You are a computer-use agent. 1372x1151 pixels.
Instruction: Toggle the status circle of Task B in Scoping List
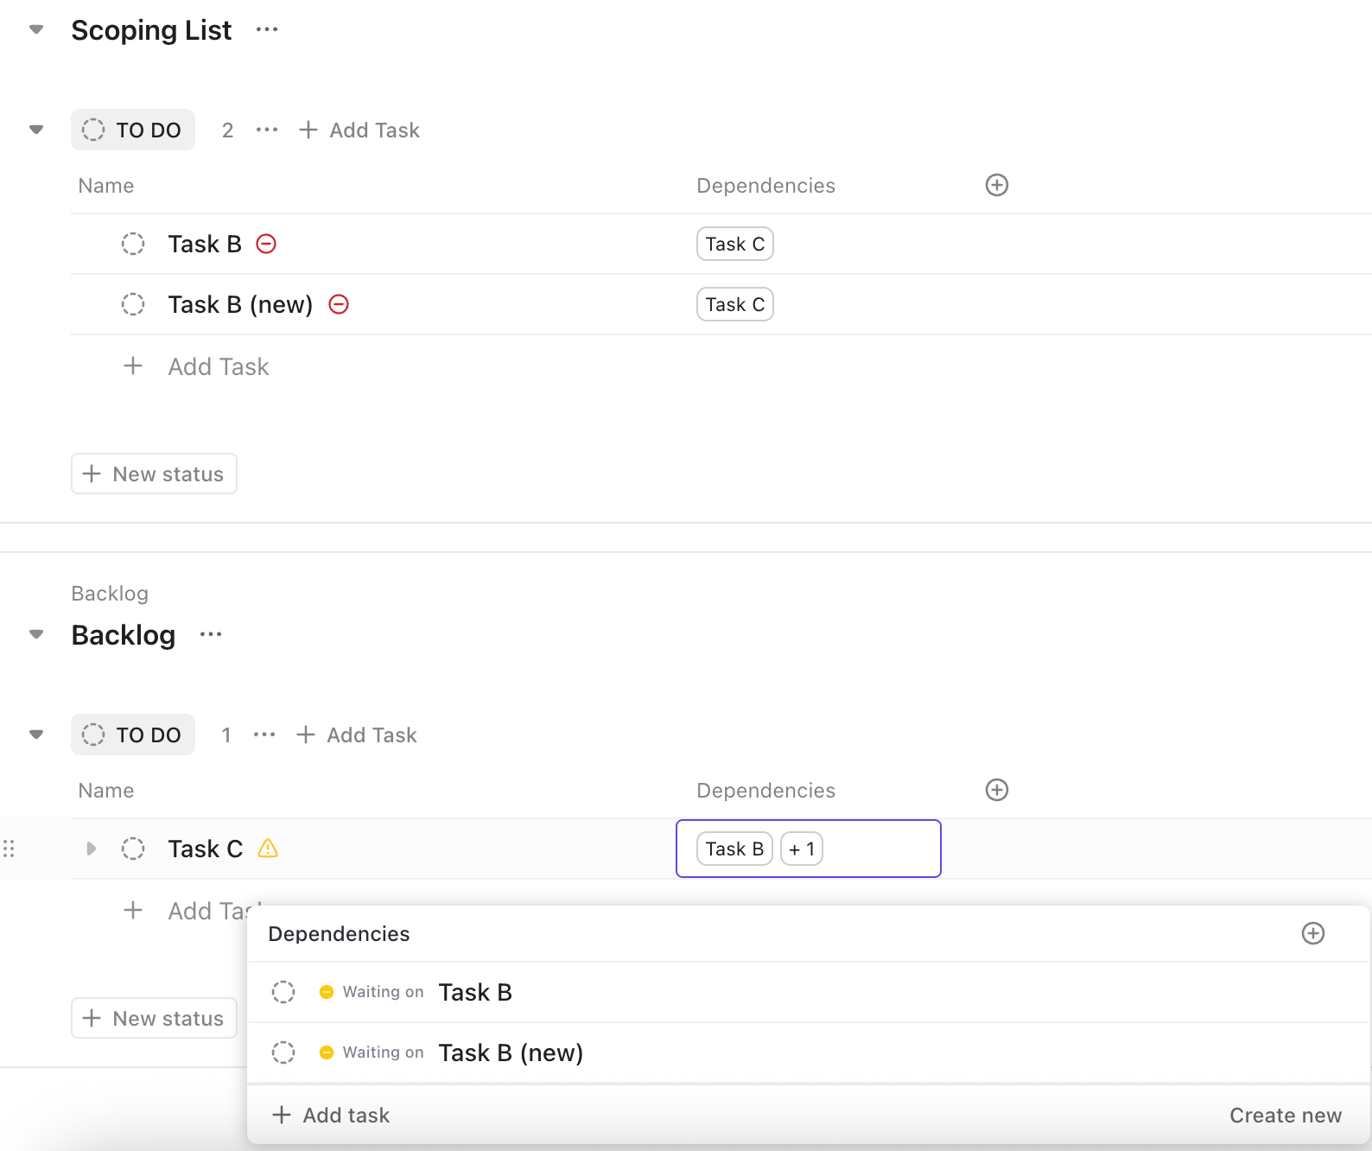pyautogui.click(x=133, y=244)
